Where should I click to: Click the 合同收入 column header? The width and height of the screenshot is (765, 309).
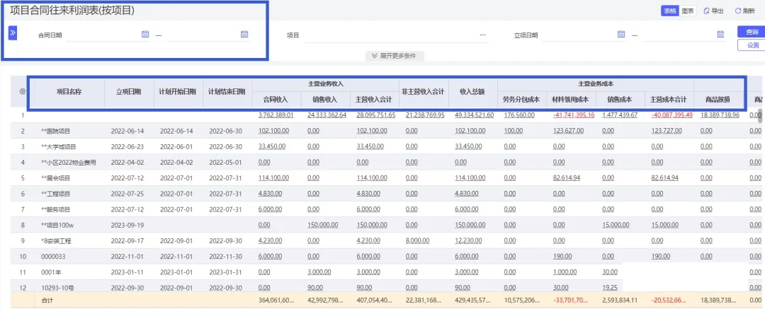pyautogui.click(x=276, y=100)
